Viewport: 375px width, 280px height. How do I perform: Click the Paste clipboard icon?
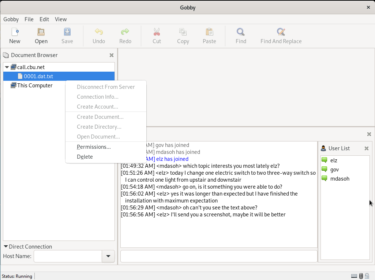point(209,32)
